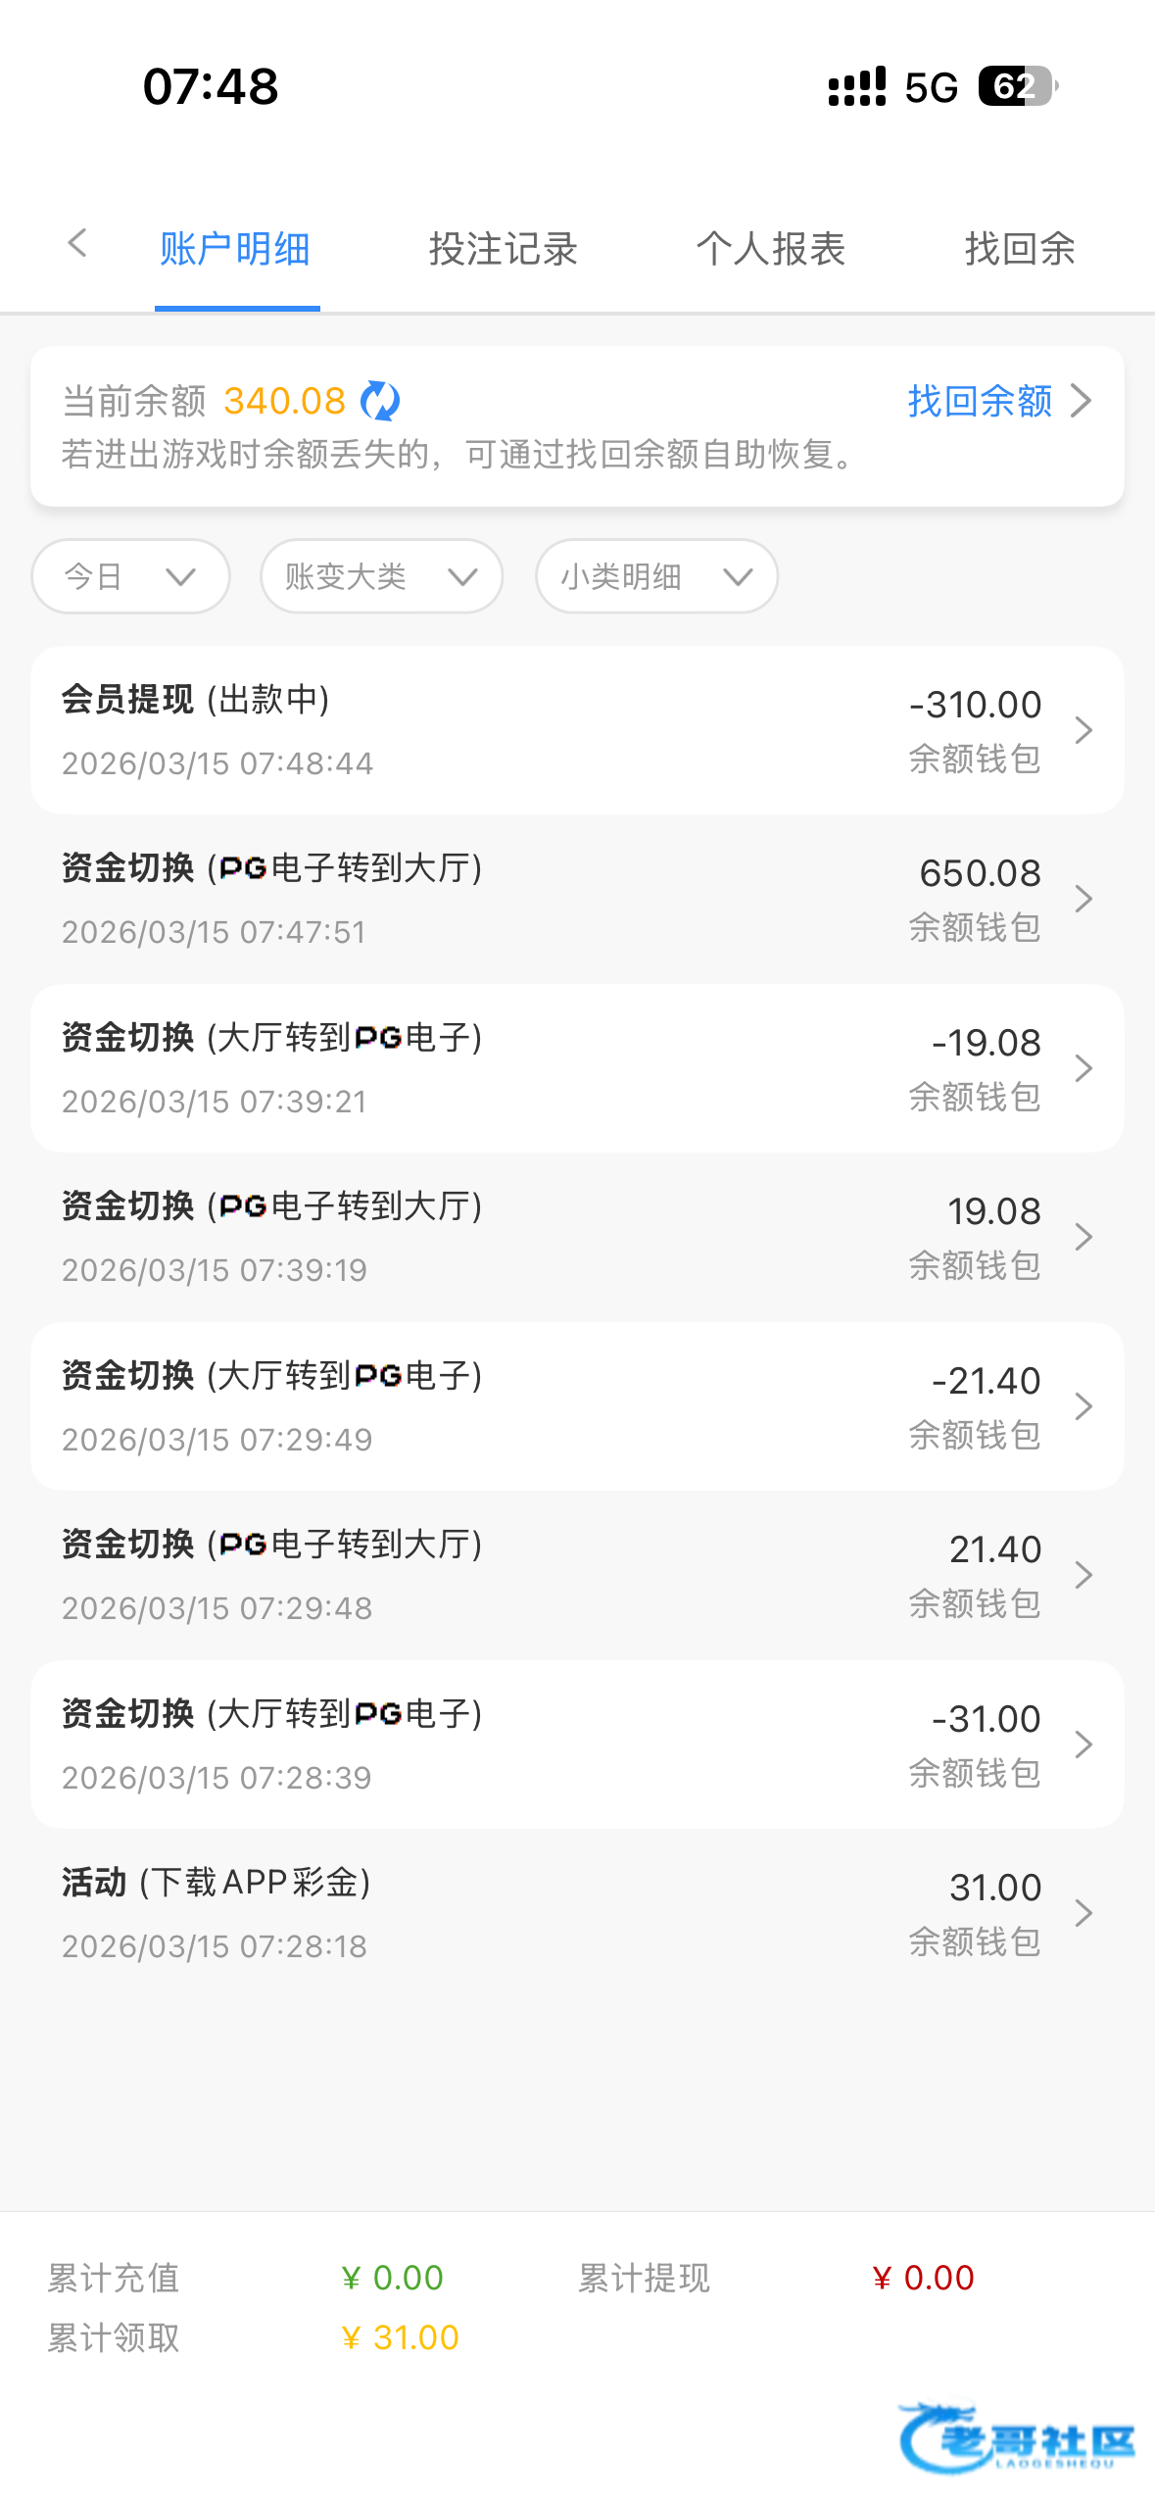Image resolution: width=1155 pixels, height=2505 pixels.
Task: Expand the 账变大类 category dropdown
Action: [381, 576]
